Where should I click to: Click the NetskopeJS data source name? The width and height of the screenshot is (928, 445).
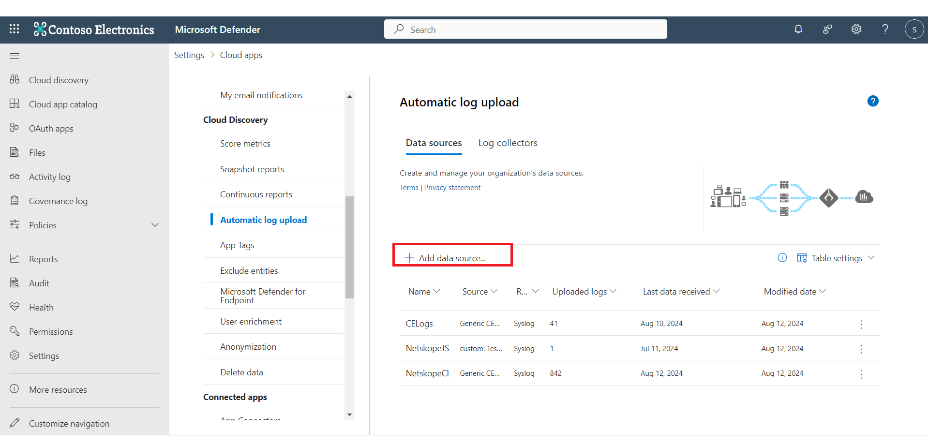(427, 348)
